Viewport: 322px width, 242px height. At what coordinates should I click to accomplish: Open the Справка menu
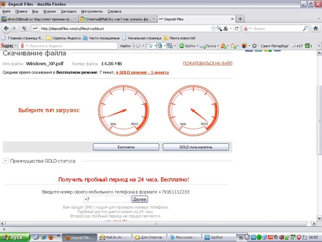[114, 11]
